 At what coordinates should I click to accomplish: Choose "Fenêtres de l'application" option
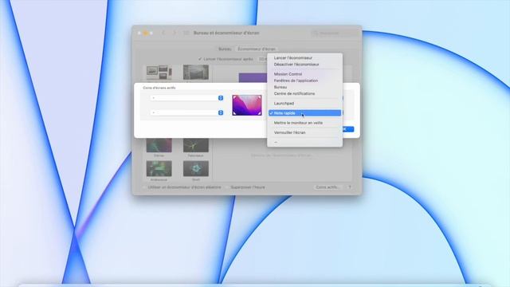coord(304,81)
